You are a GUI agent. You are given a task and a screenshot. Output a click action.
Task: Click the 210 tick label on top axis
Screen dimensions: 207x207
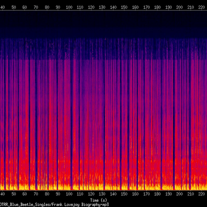191,7
